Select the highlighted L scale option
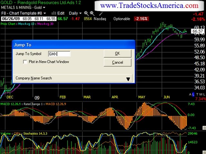The image size is (206, 154). pyautogui.click(x=193, y=94)
